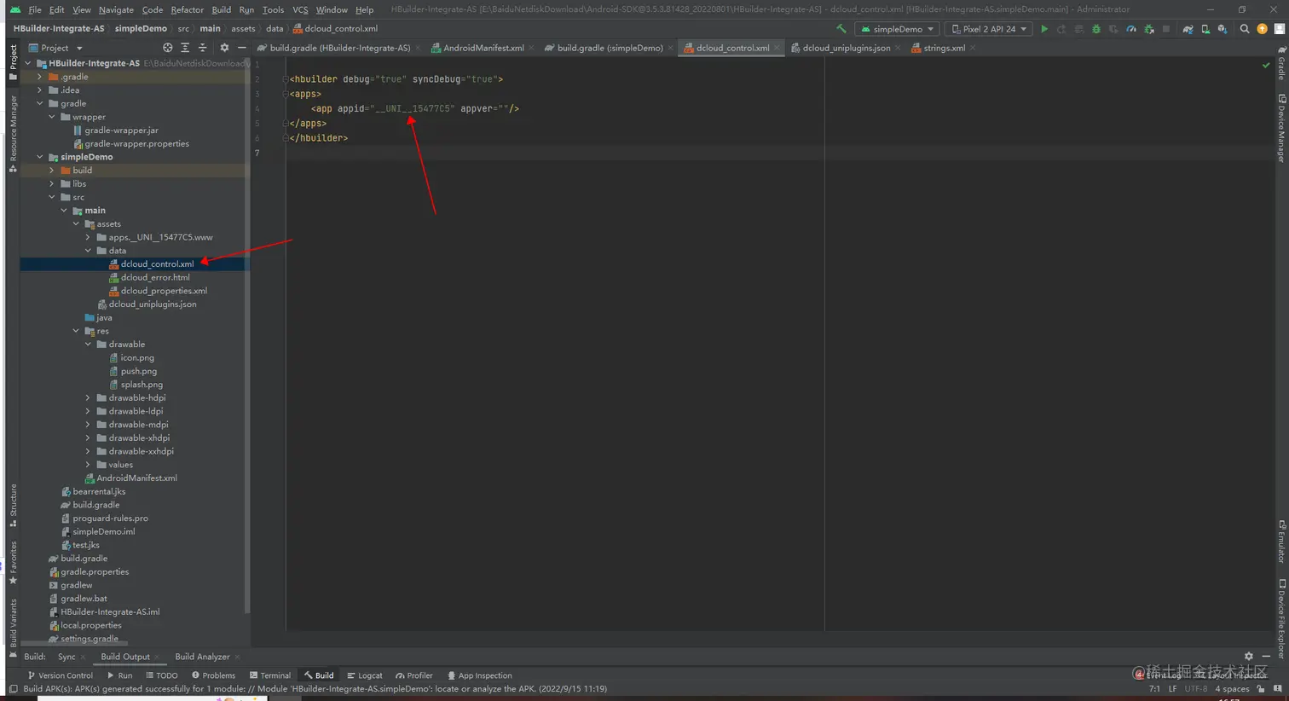Click the Make Project hammer icon

841,29
